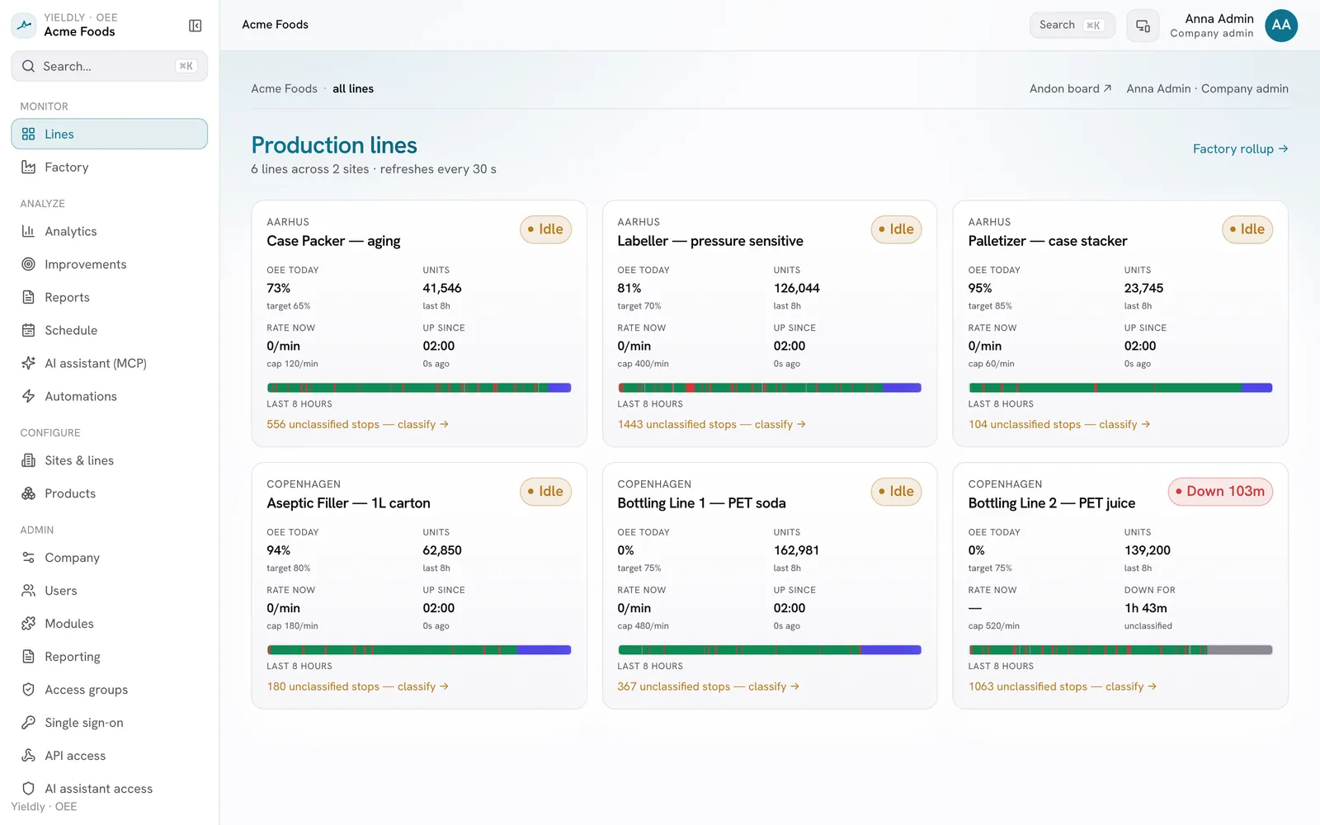Click the 1h 43m down-for value
This screenshot has height=825, width=1320.
point(1146,608)
